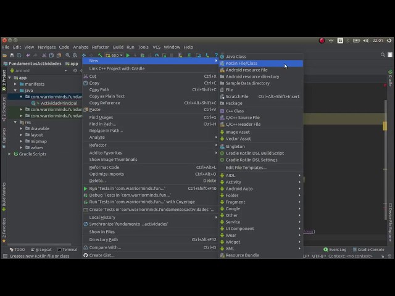Open the app run configuration dropdown
395x296 pixels.
pos(114,55)
